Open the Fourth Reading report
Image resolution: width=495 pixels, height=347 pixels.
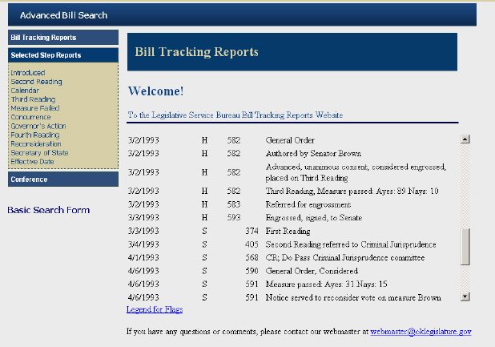tap(35, 135)
